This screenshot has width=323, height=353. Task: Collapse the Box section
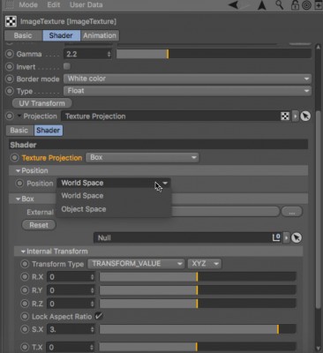pyautogui.click(x=19, y=199)
